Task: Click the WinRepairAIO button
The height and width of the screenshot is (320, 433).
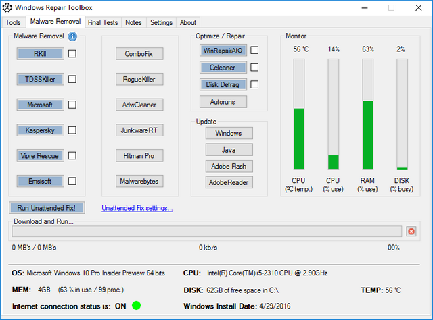Action: [x=223, y=50]
